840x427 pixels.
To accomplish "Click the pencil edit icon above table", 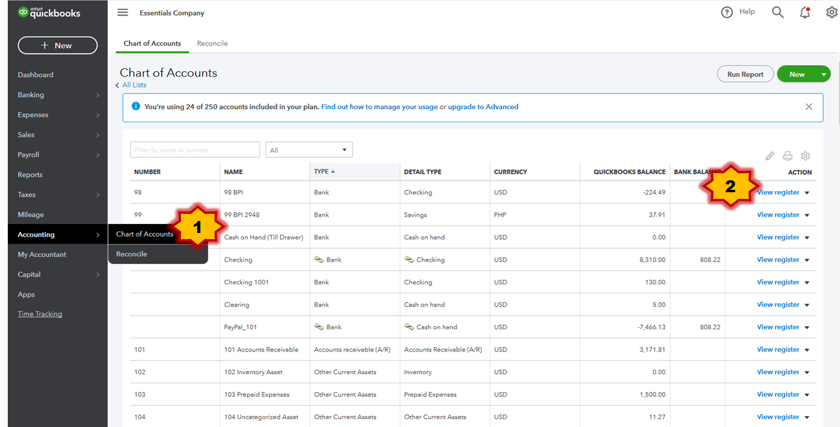I will click(770, 156).
